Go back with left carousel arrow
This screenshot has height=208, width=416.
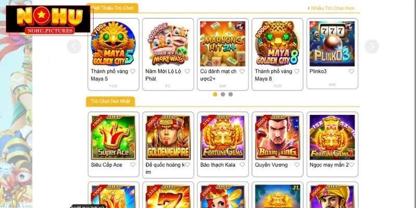click(74, 46)
